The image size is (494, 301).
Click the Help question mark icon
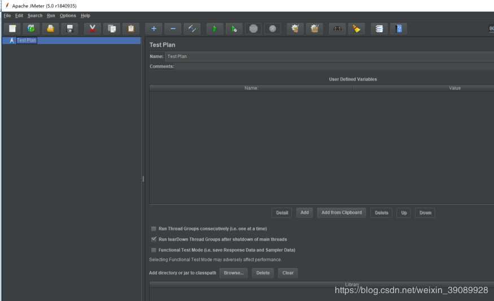(x=399, y=29)
